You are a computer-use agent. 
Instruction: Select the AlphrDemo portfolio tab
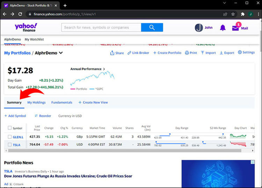click(x=13, y=39)
